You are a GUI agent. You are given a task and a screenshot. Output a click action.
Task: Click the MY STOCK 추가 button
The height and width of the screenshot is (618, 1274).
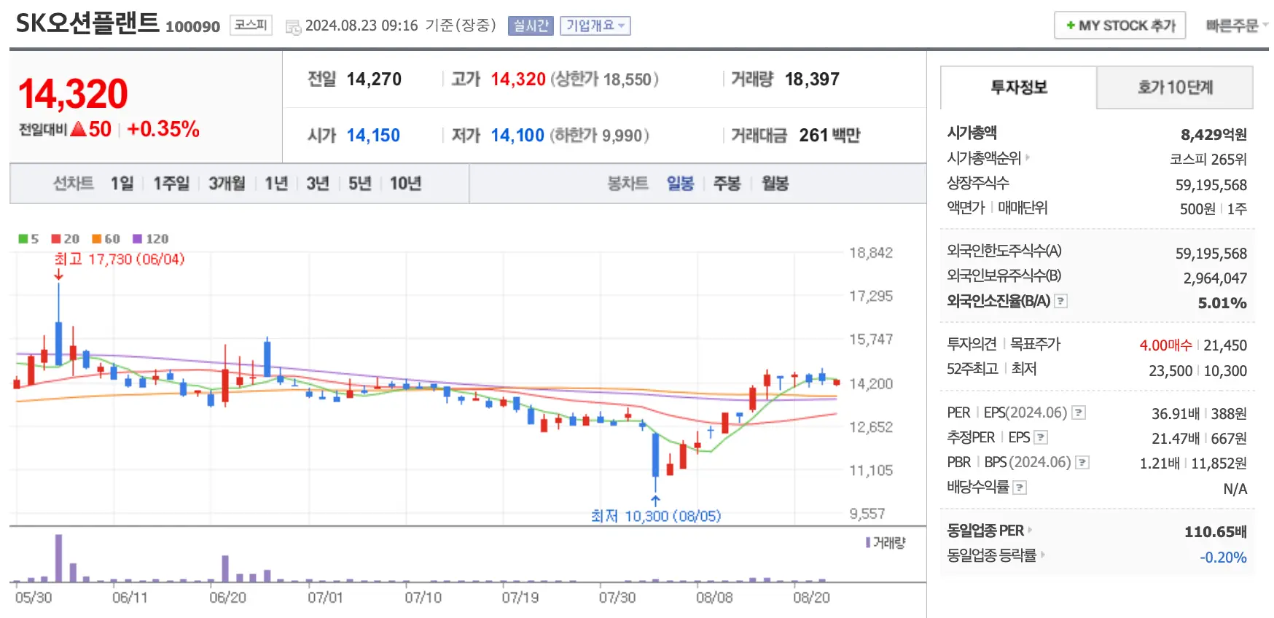click(x=1120, y=26)
